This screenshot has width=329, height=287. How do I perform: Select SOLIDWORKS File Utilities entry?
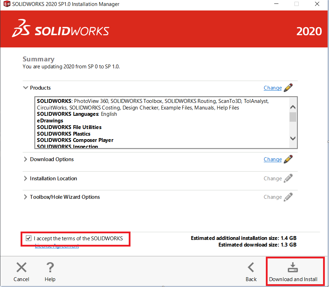click(69, 127)
